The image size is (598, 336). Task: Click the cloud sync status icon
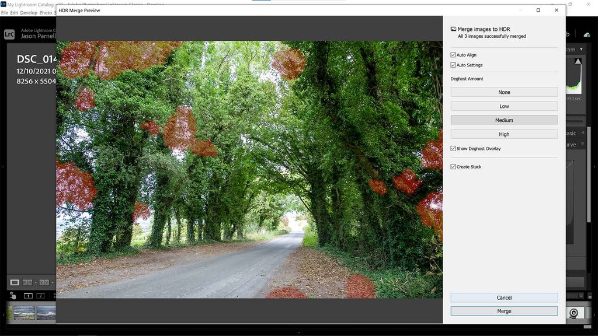click(x=586, y=34)
